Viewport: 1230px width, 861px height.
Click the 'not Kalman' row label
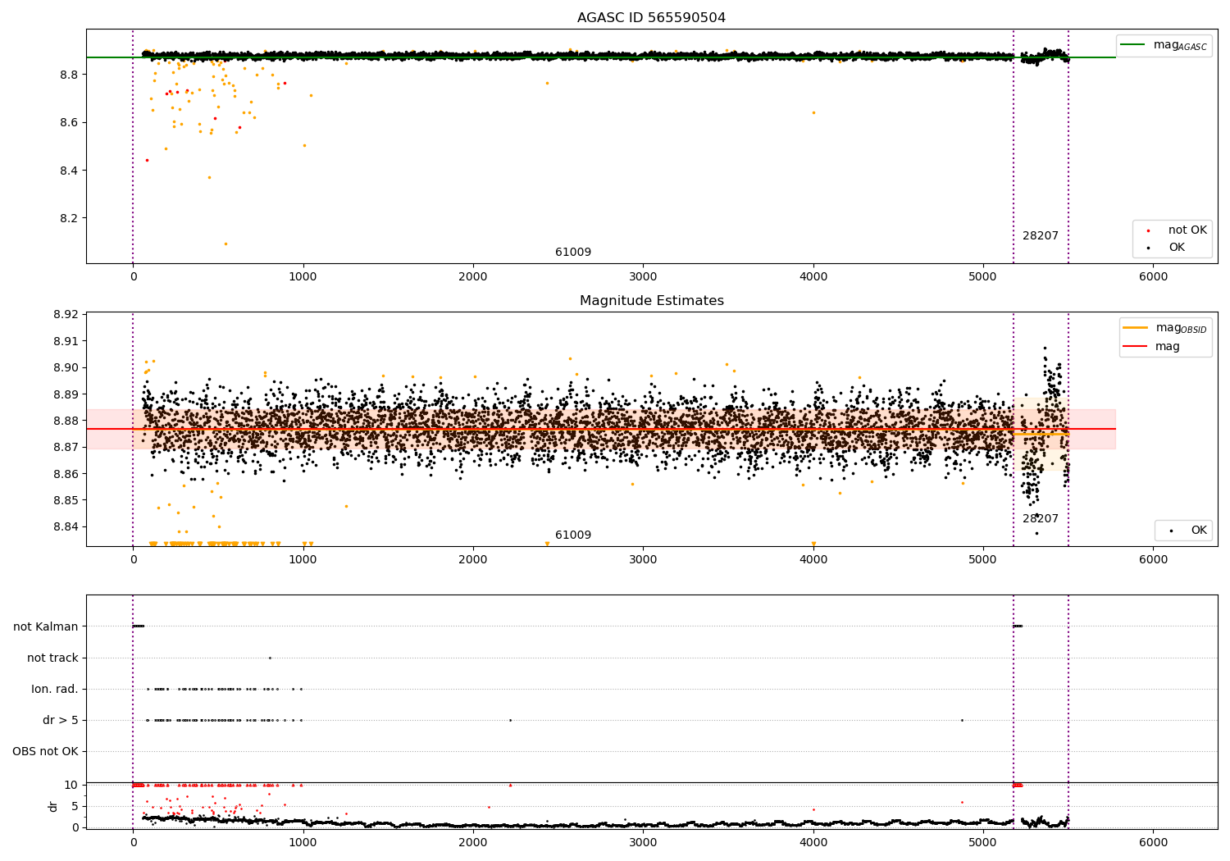coord(46,626)
